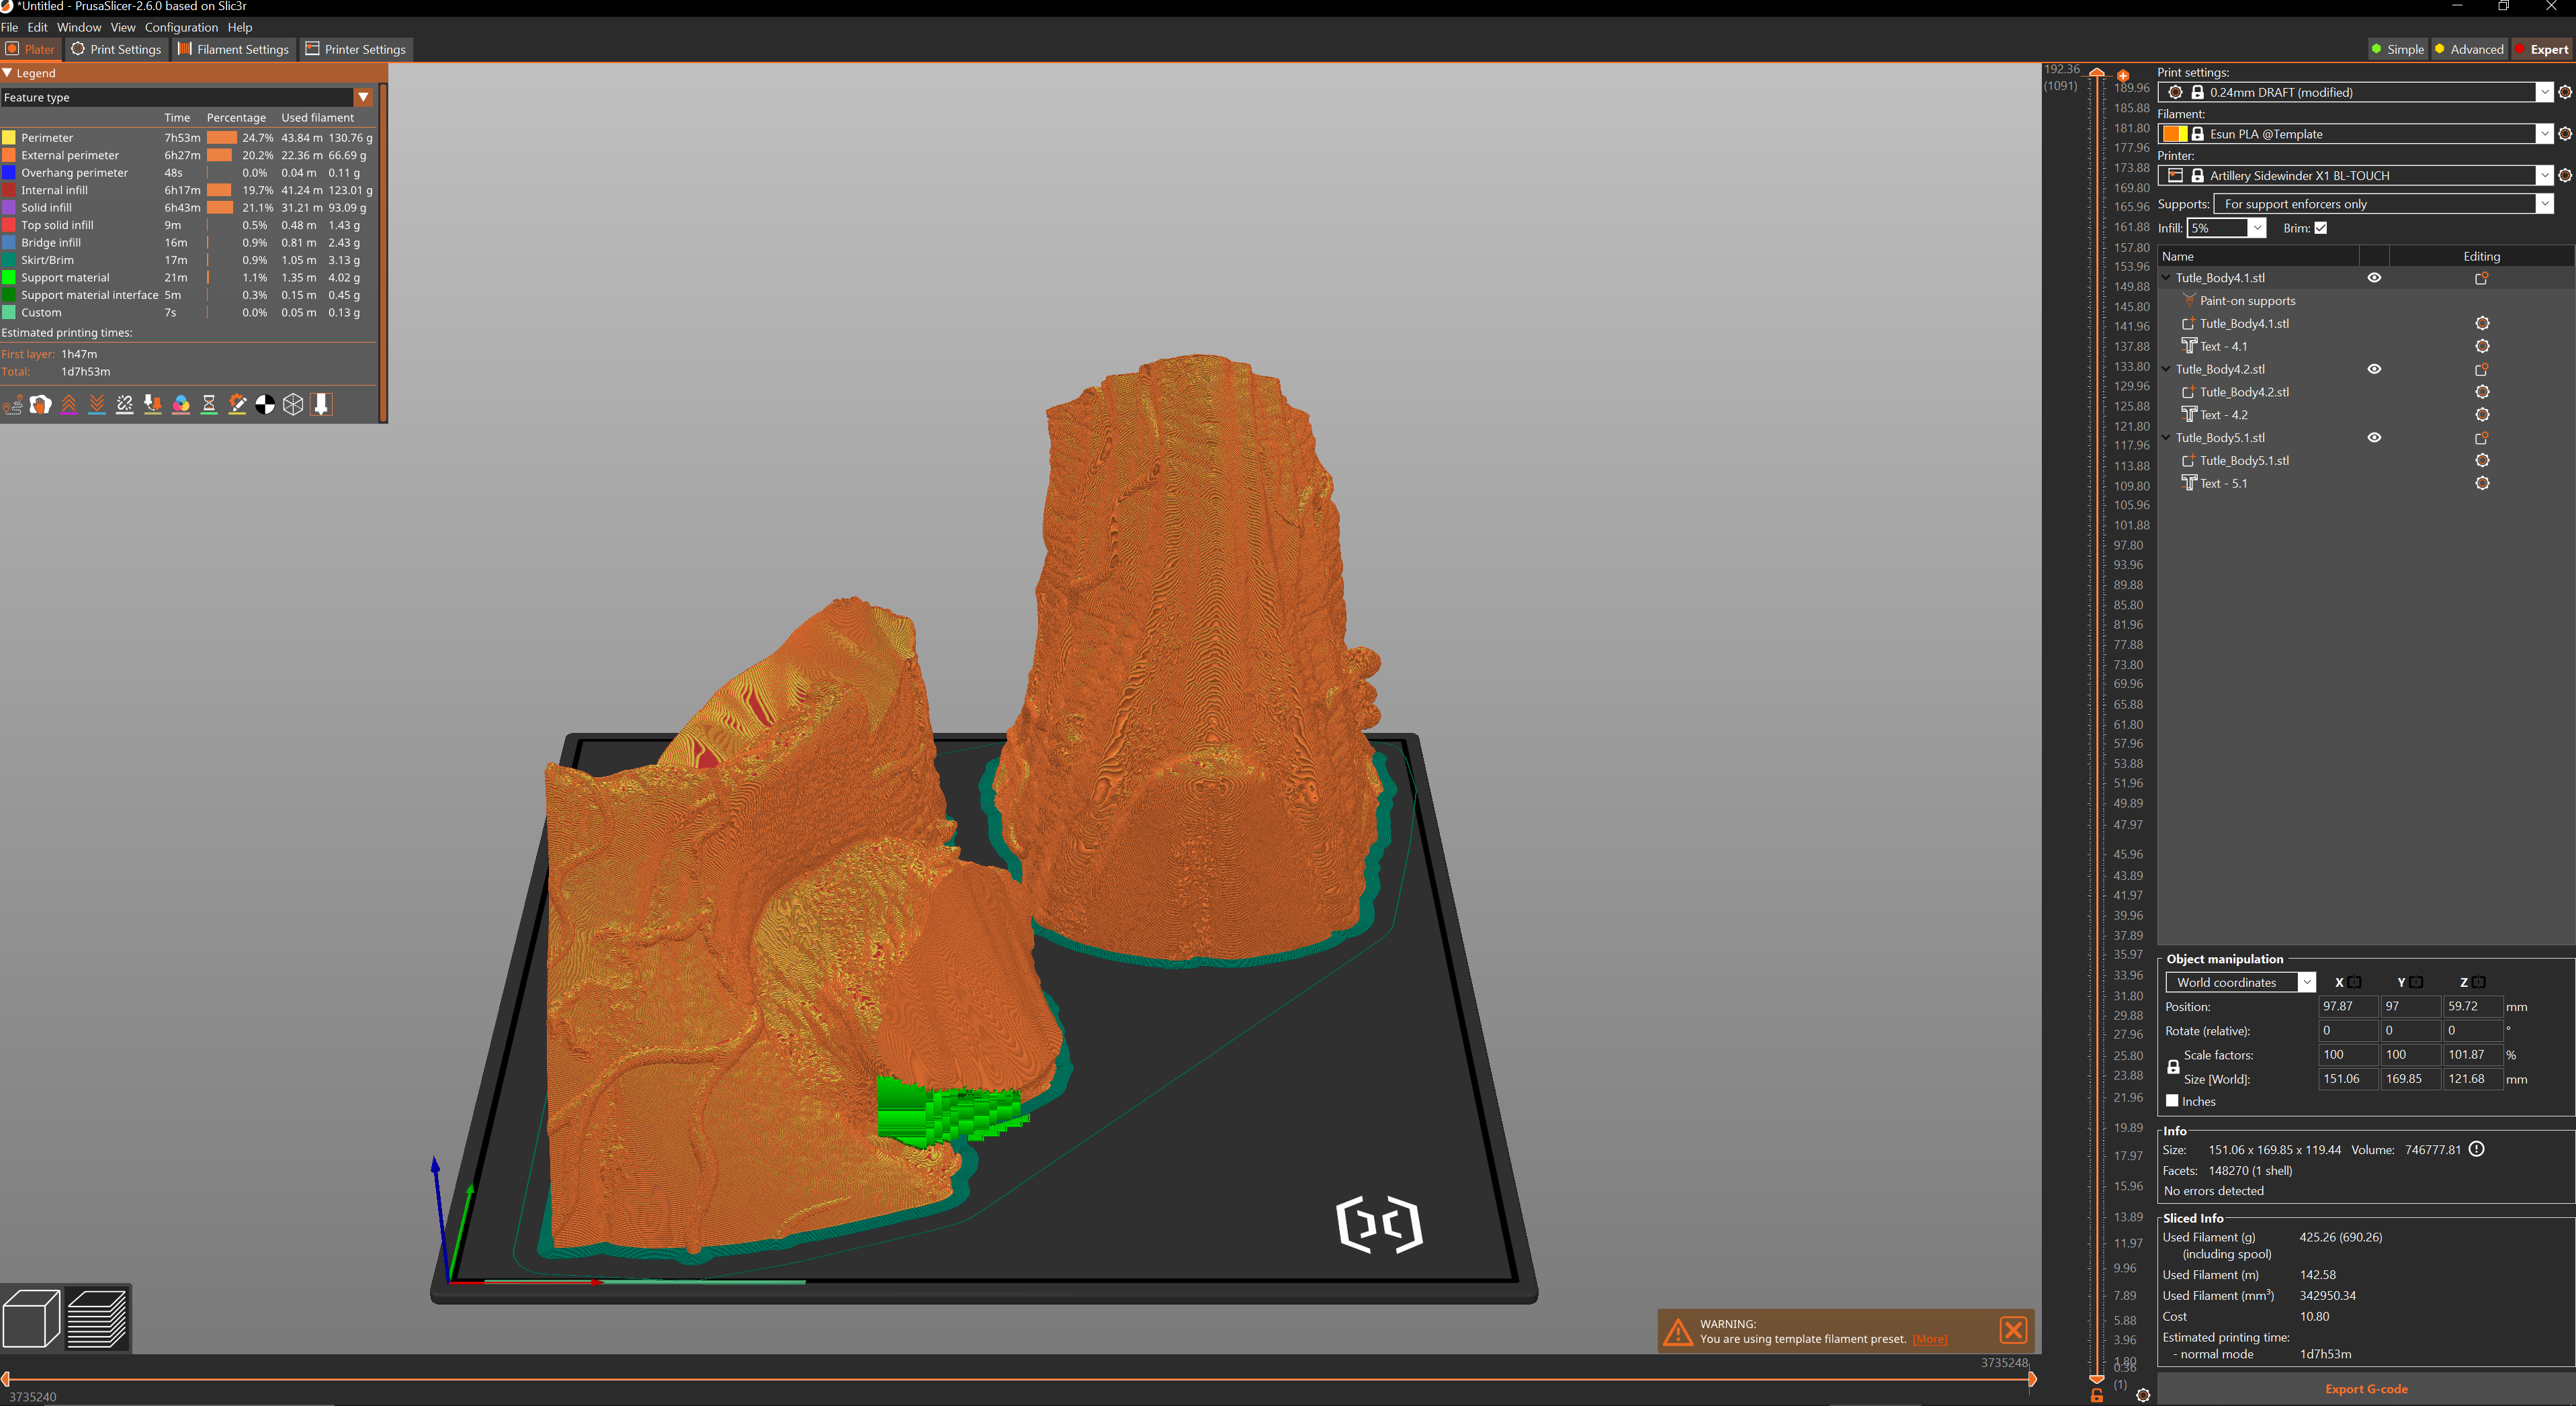Image resolution: width=2576 pixels, height=1406 pixels.
Task: Toggle Custom G-codes gear-pencil icon
Action: (237, 404)
